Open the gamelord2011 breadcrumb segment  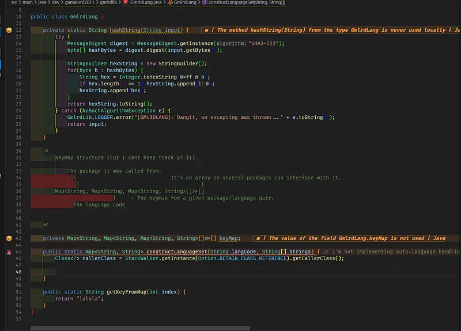pyautogui.click(x=79, y=3)
